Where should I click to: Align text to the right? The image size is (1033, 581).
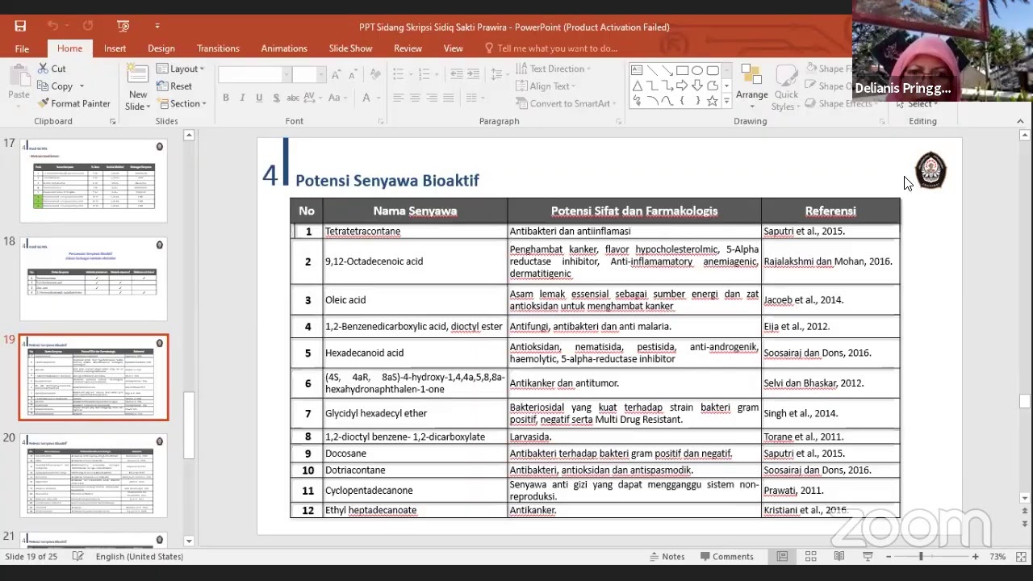(432, 98)
